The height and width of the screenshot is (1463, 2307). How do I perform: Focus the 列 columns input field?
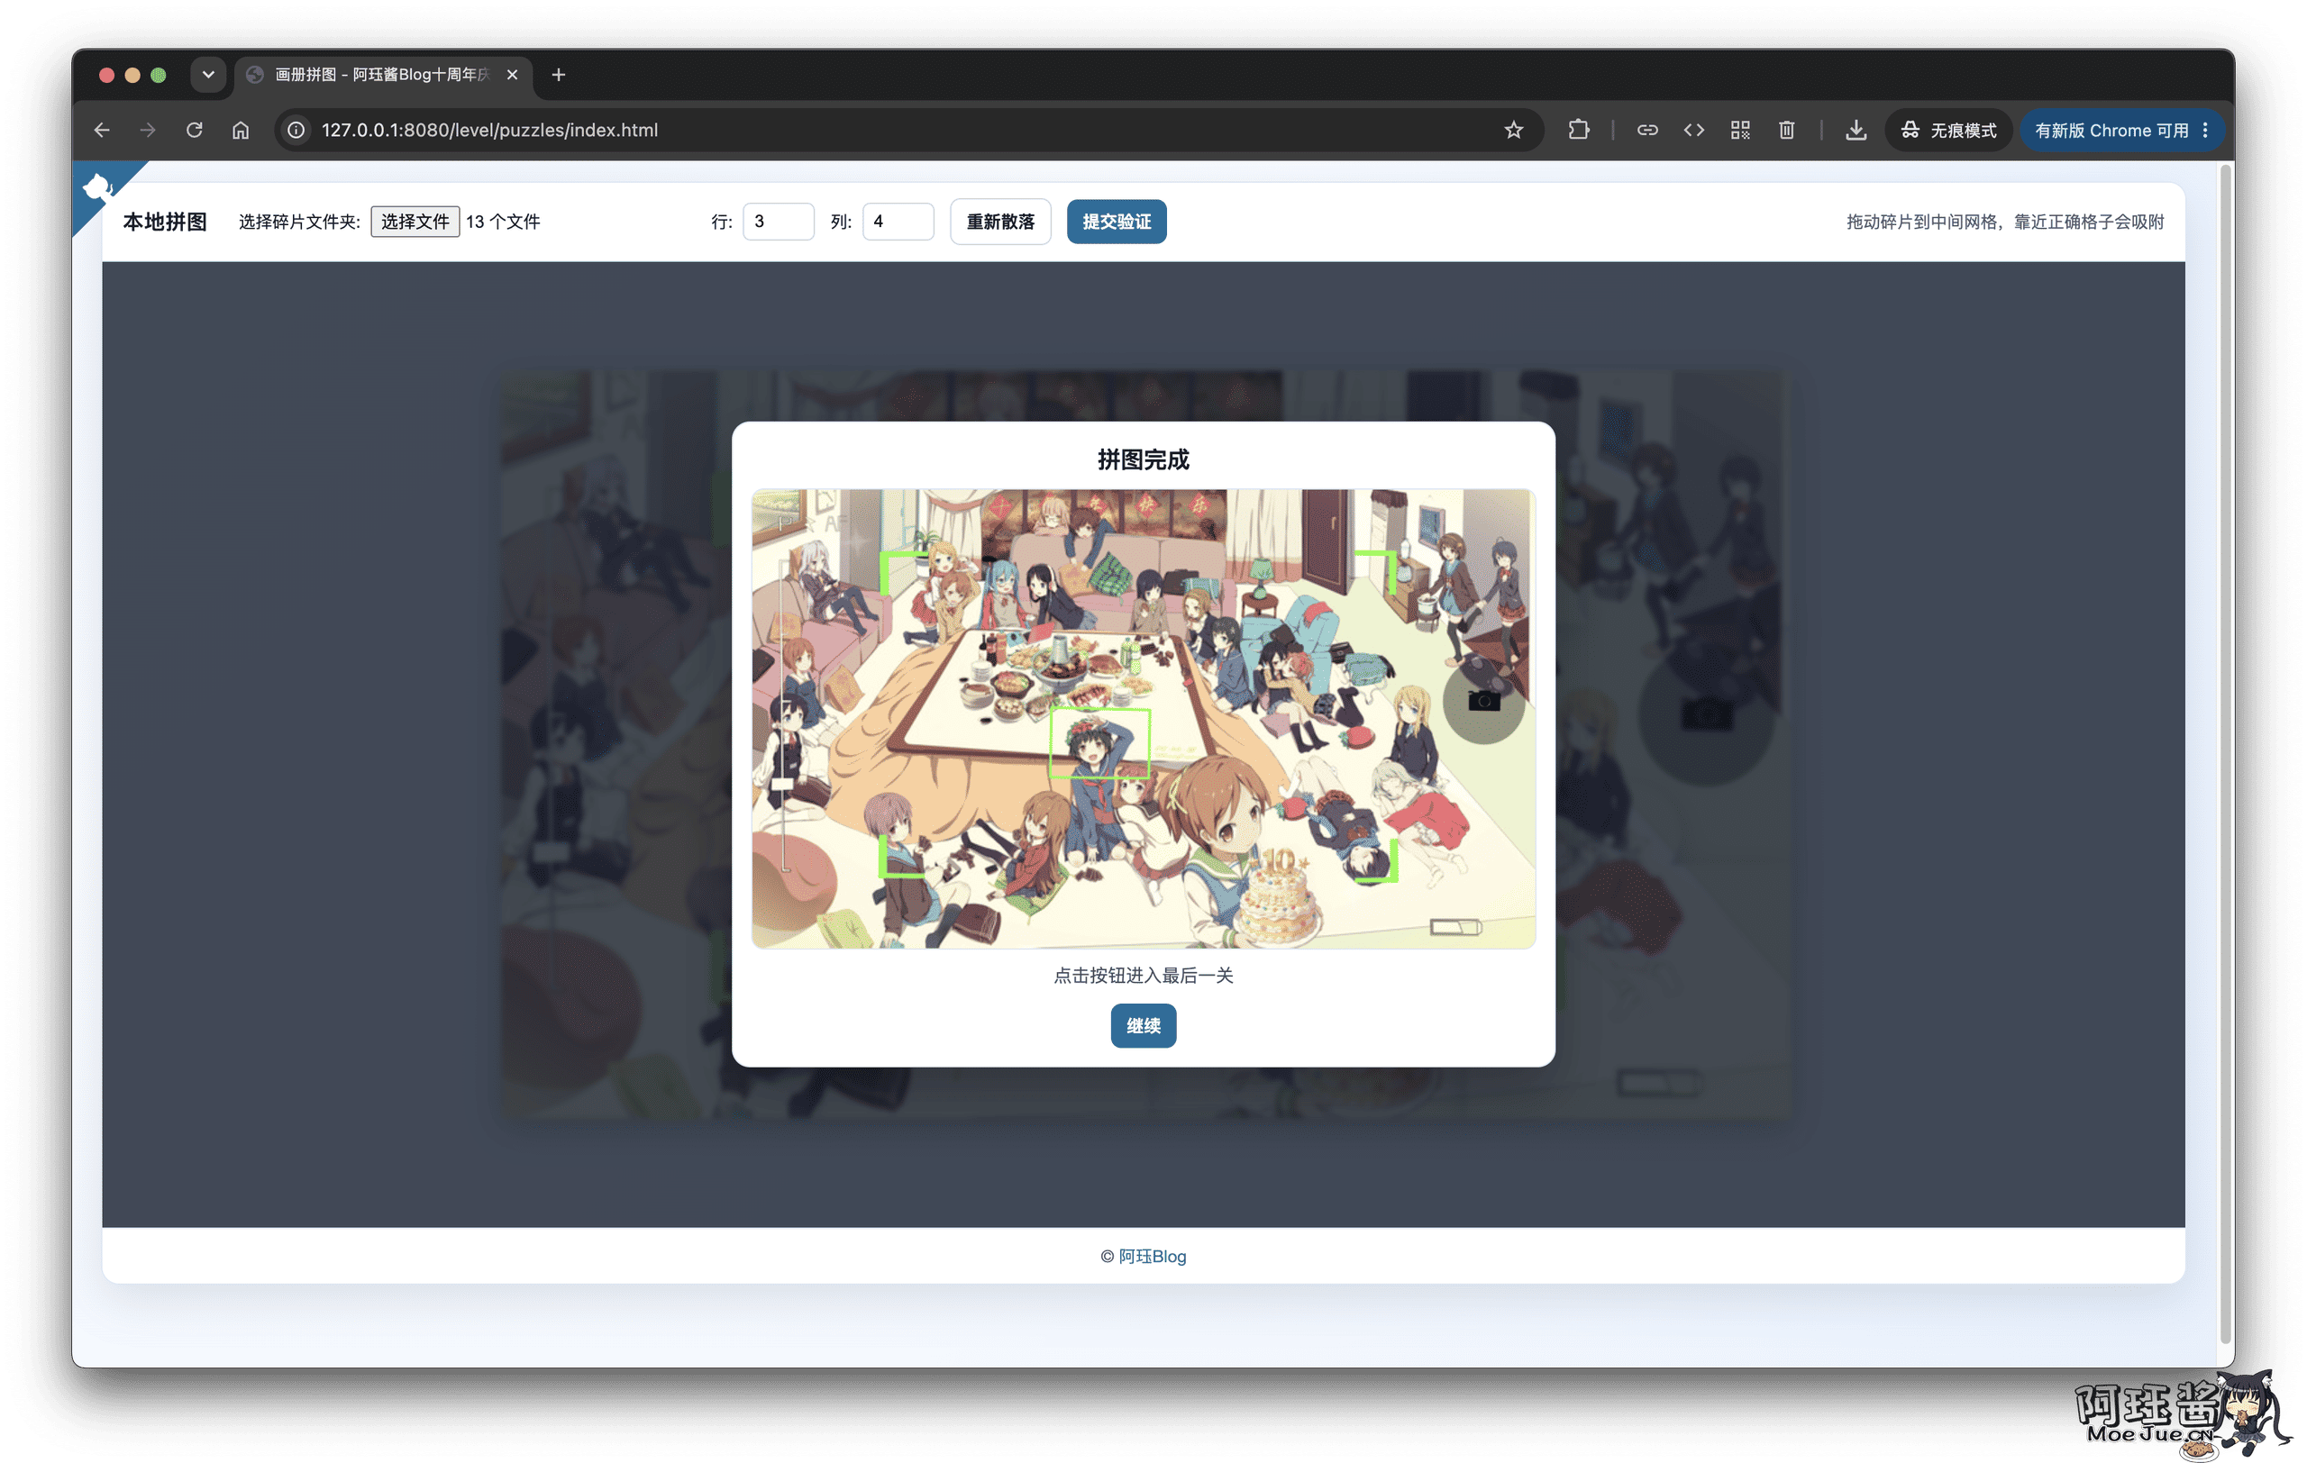pos(898,222)
